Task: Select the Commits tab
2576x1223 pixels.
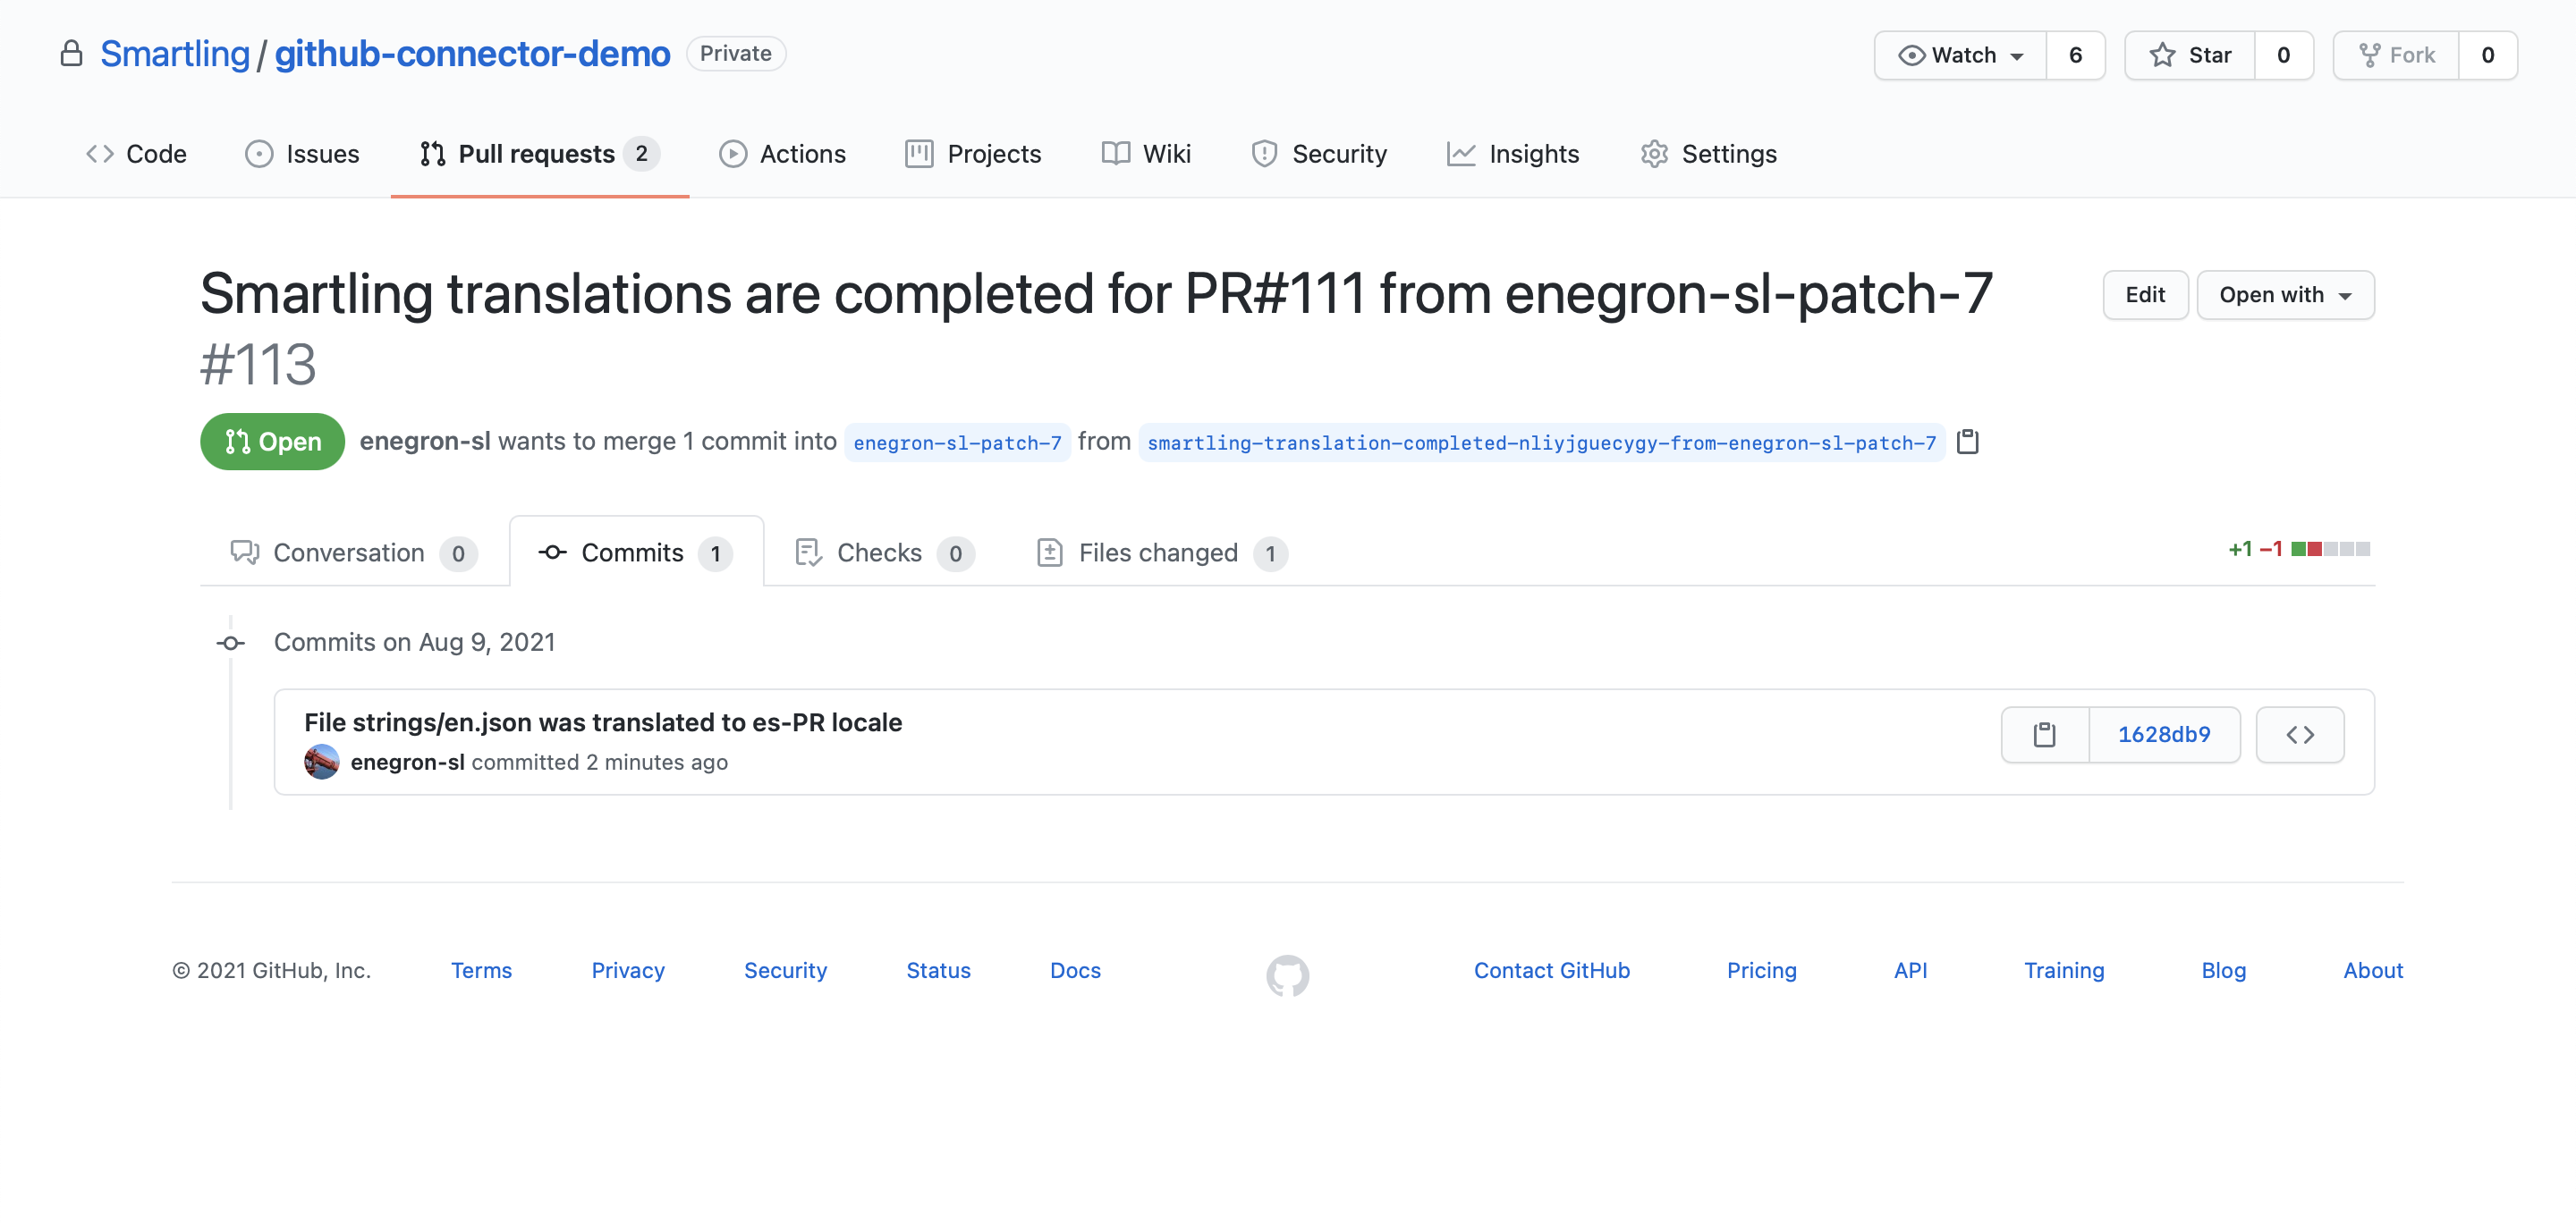Action: (x=636, y=552)
